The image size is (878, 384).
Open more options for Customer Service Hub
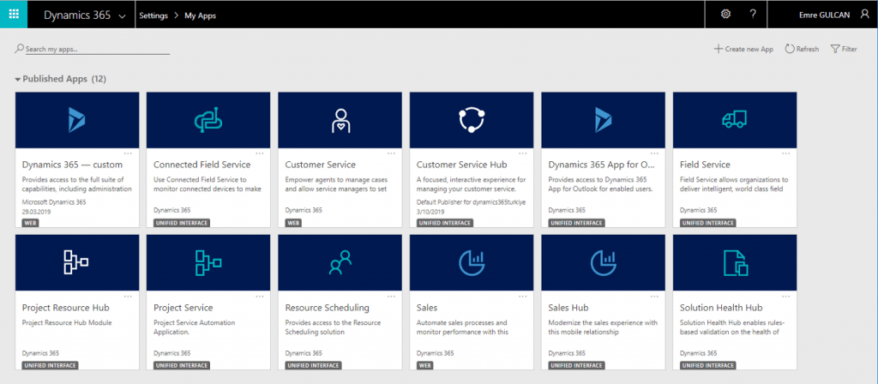coord(522,153)
